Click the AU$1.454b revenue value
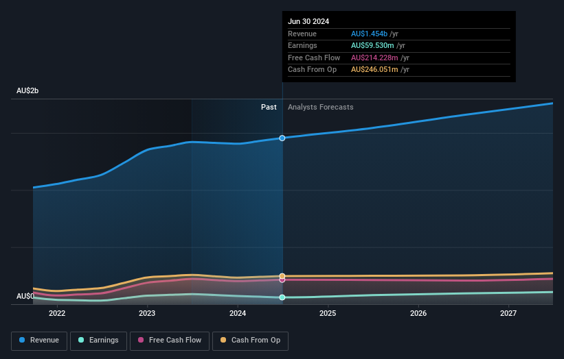The height and width of the screenshot is (359, 564). (369, 34)
